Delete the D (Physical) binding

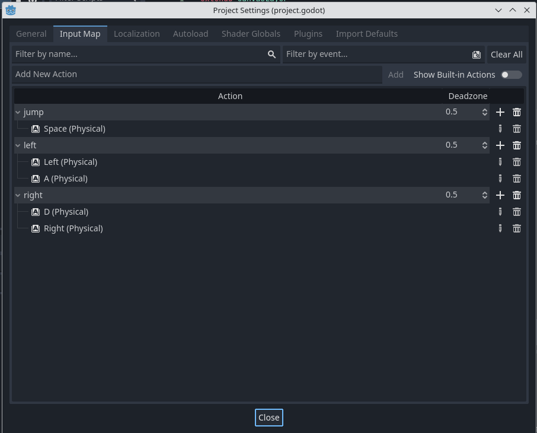(516, 211)
